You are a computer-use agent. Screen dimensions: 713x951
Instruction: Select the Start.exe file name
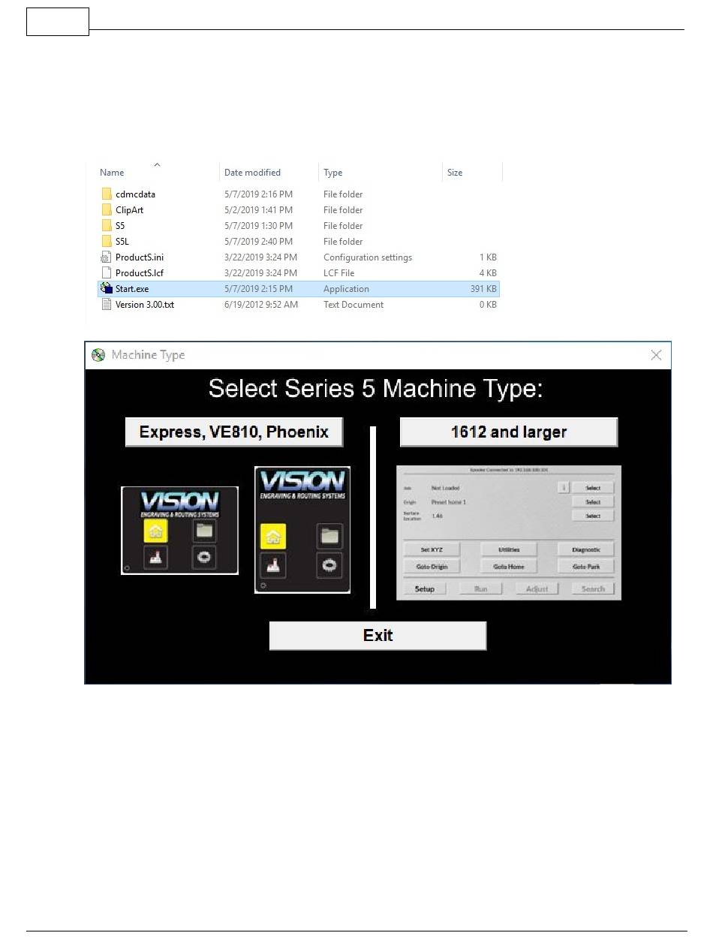(132, 289)
